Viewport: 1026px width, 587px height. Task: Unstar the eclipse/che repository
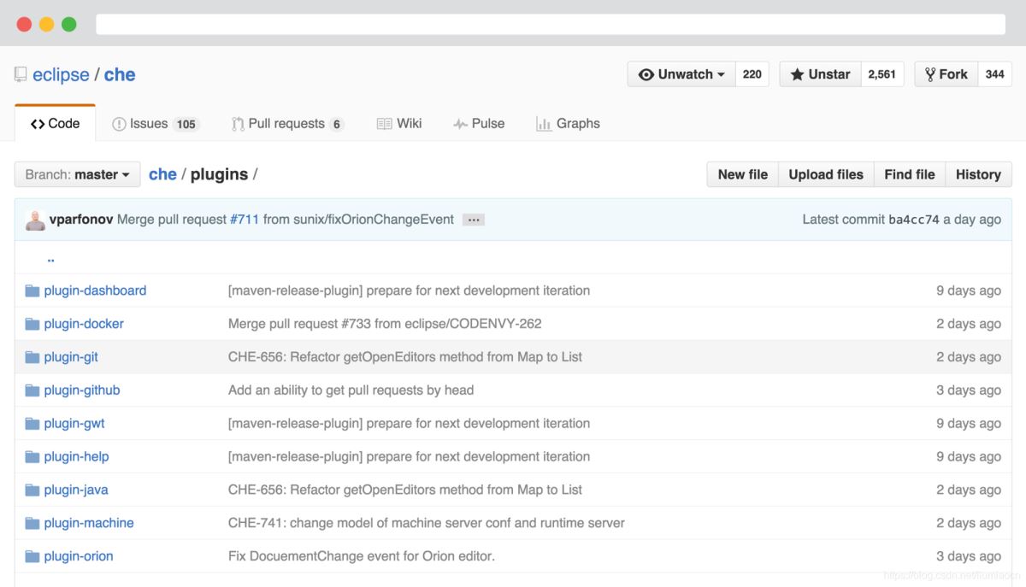[x=820, y=74]
